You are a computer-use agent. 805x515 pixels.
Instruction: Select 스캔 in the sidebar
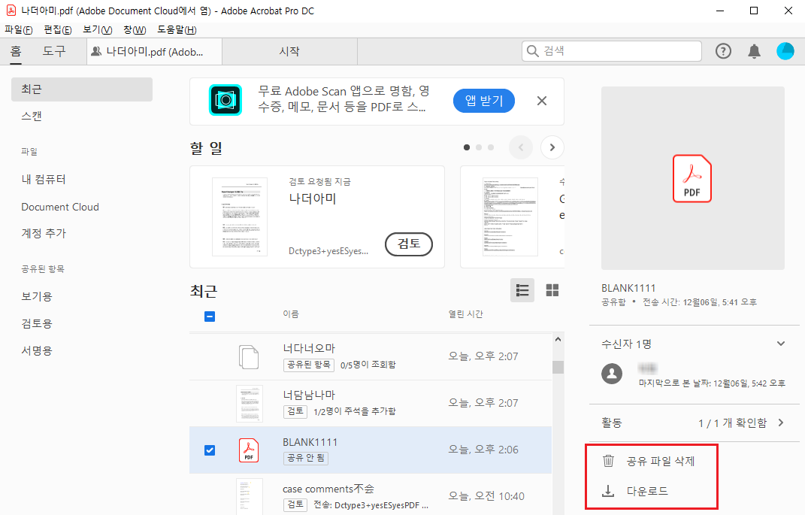pos(32,116)
